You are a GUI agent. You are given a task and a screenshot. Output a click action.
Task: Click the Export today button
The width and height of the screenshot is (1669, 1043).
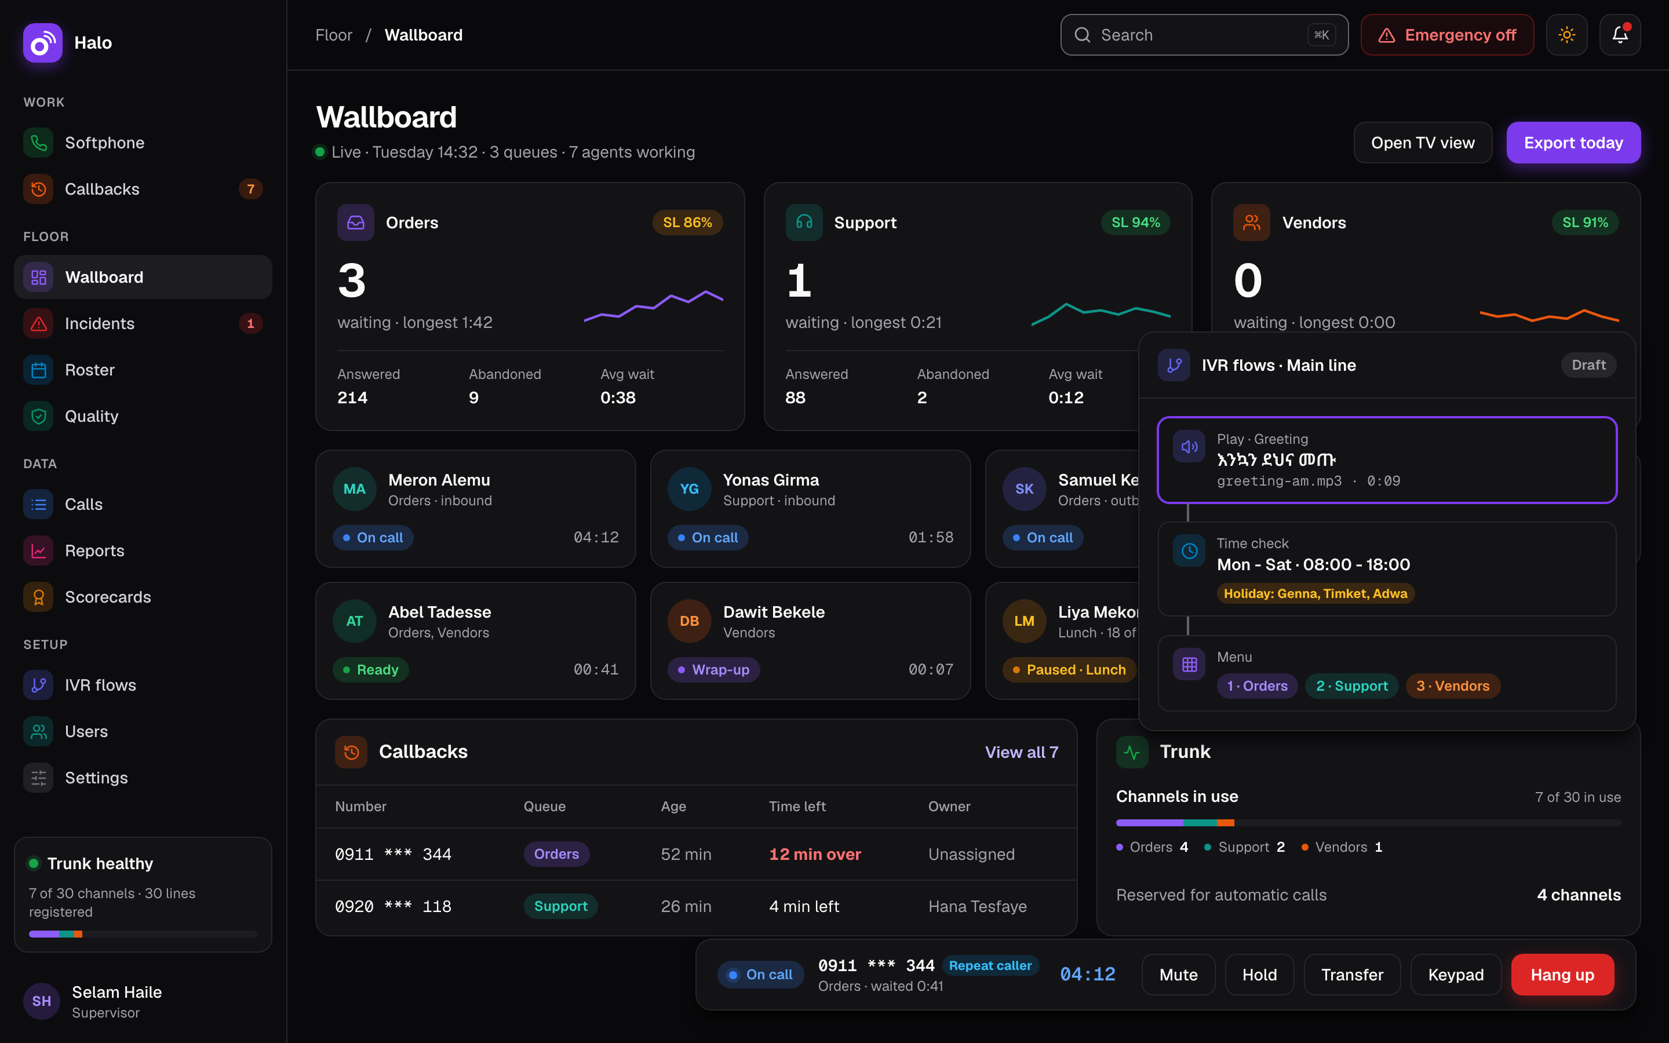point(1573,143)
